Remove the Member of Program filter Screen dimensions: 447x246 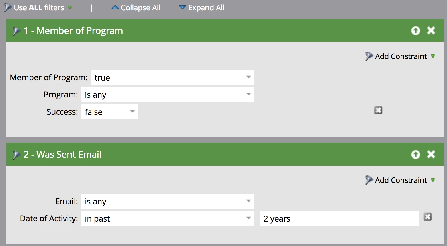click(431, 30)
